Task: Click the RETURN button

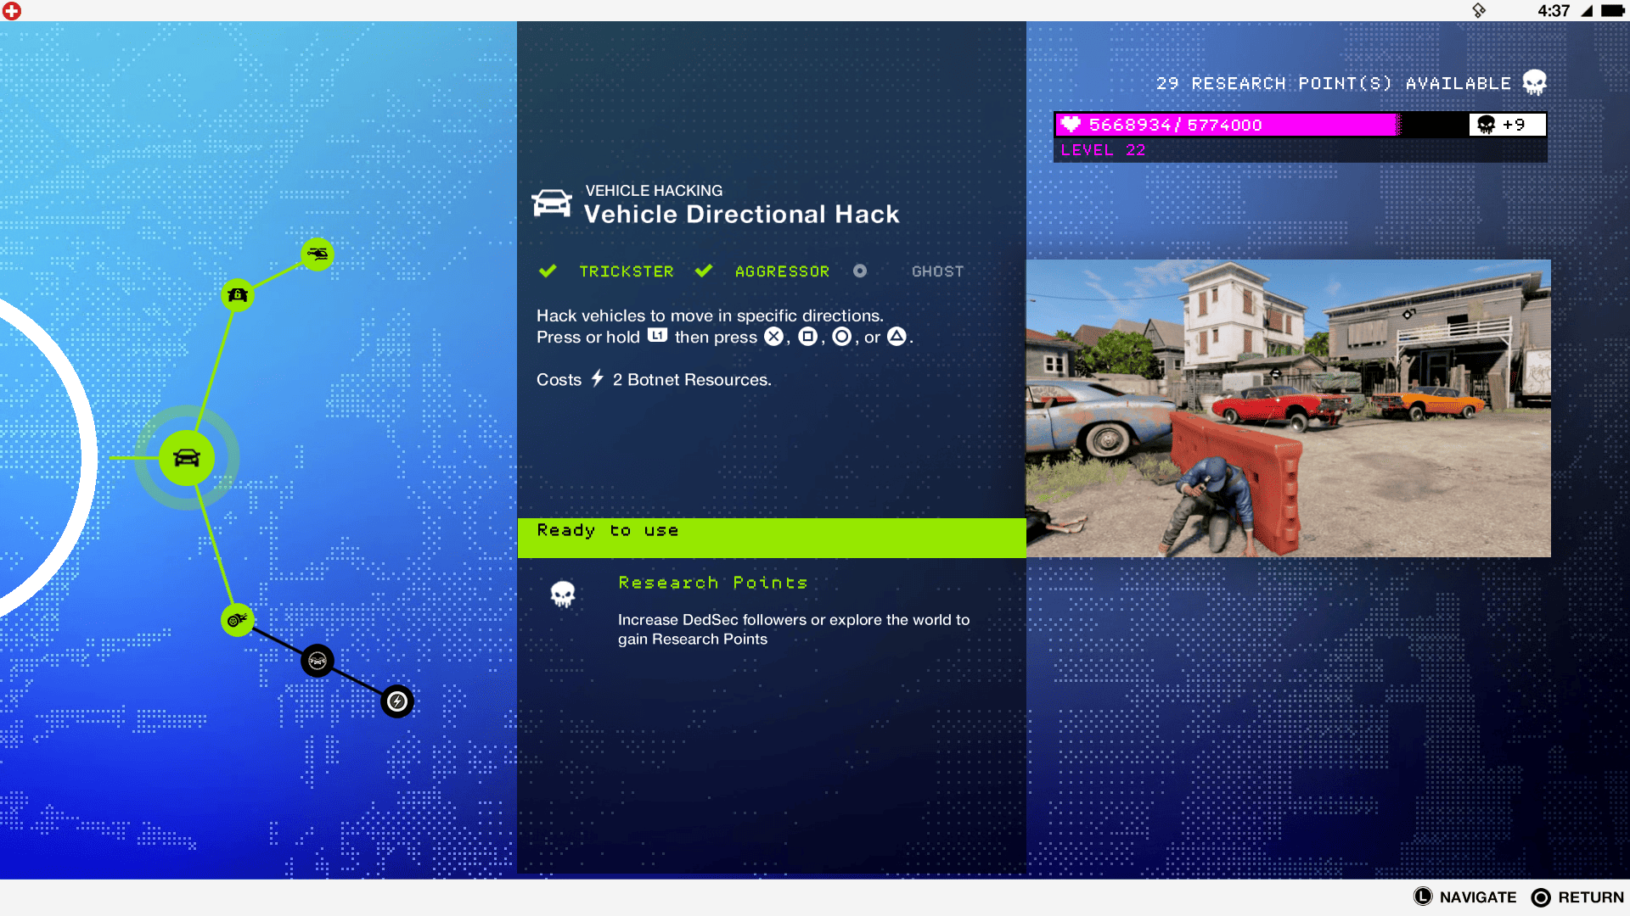Action: 1577,897
